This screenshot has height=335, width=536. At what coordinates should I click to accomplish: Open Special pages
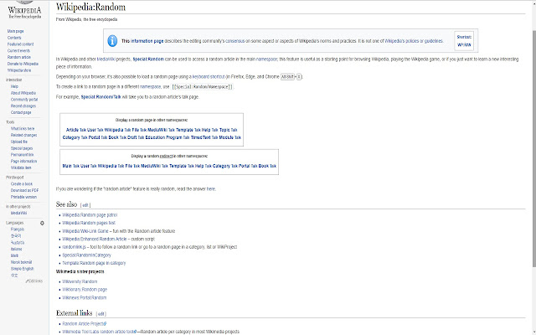point(22,148)
